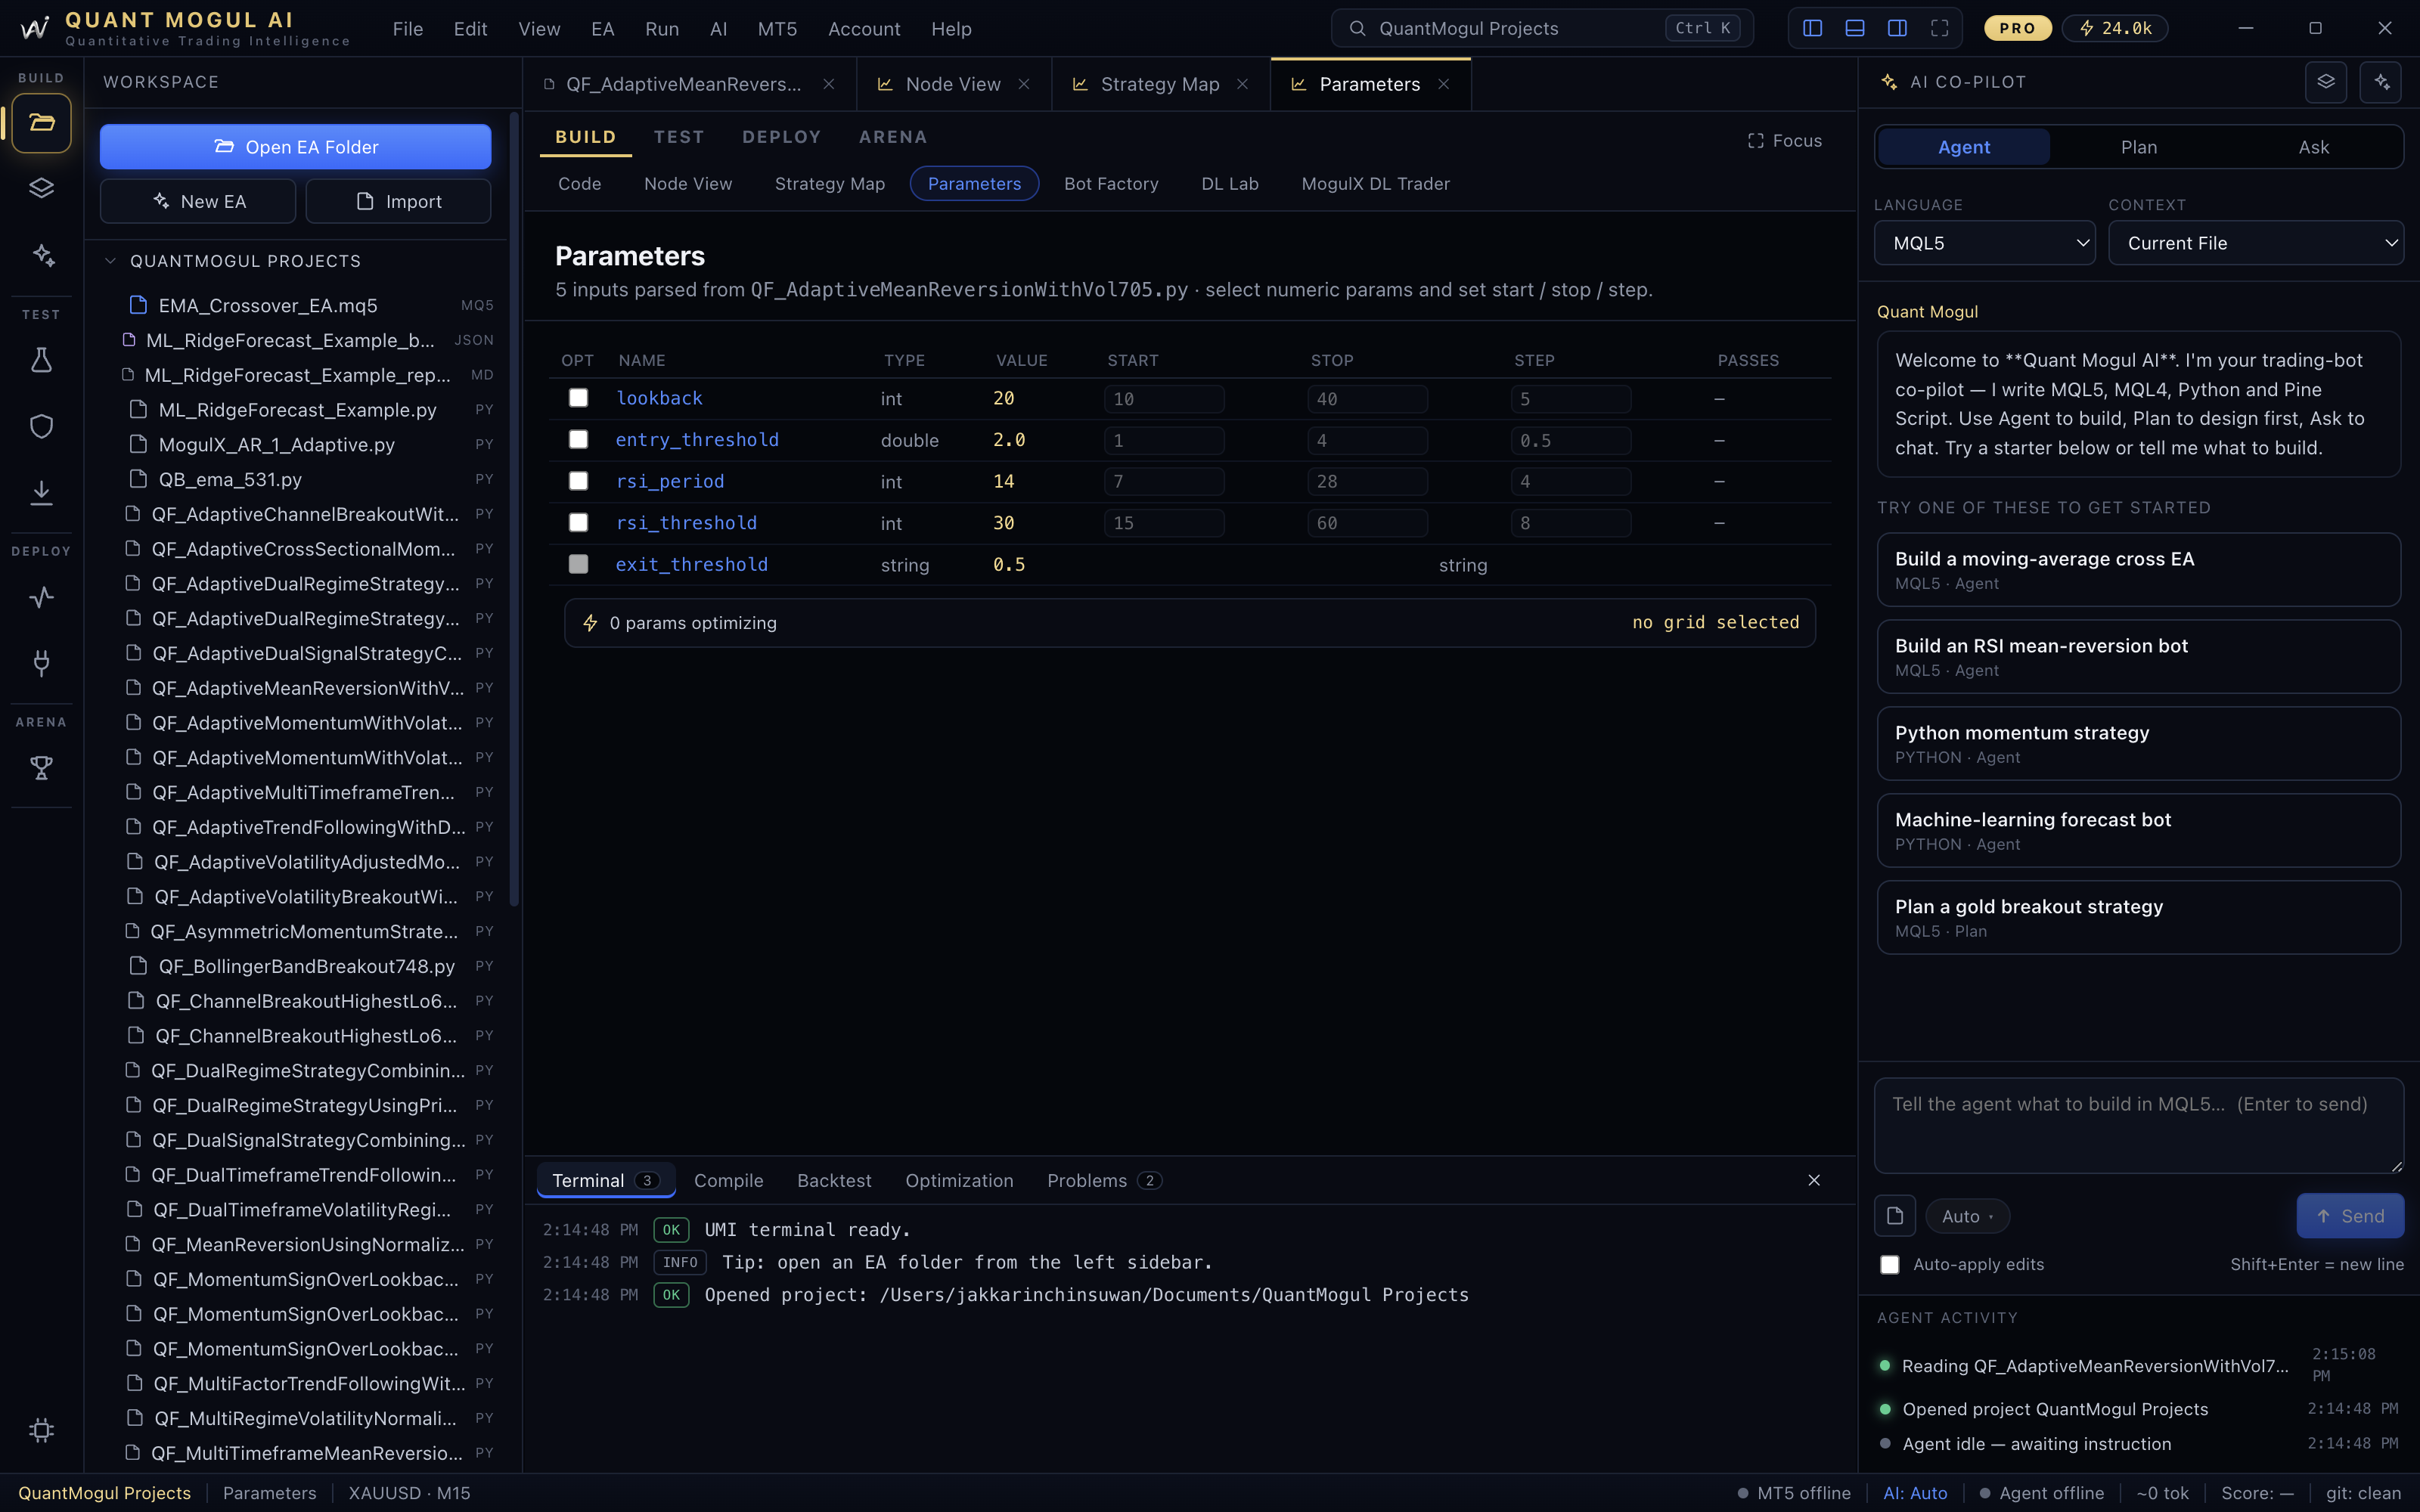This screenshot has height=1512, width=2420.
Task: Toggle the bottom panel layout icon
Action: 1855,28
